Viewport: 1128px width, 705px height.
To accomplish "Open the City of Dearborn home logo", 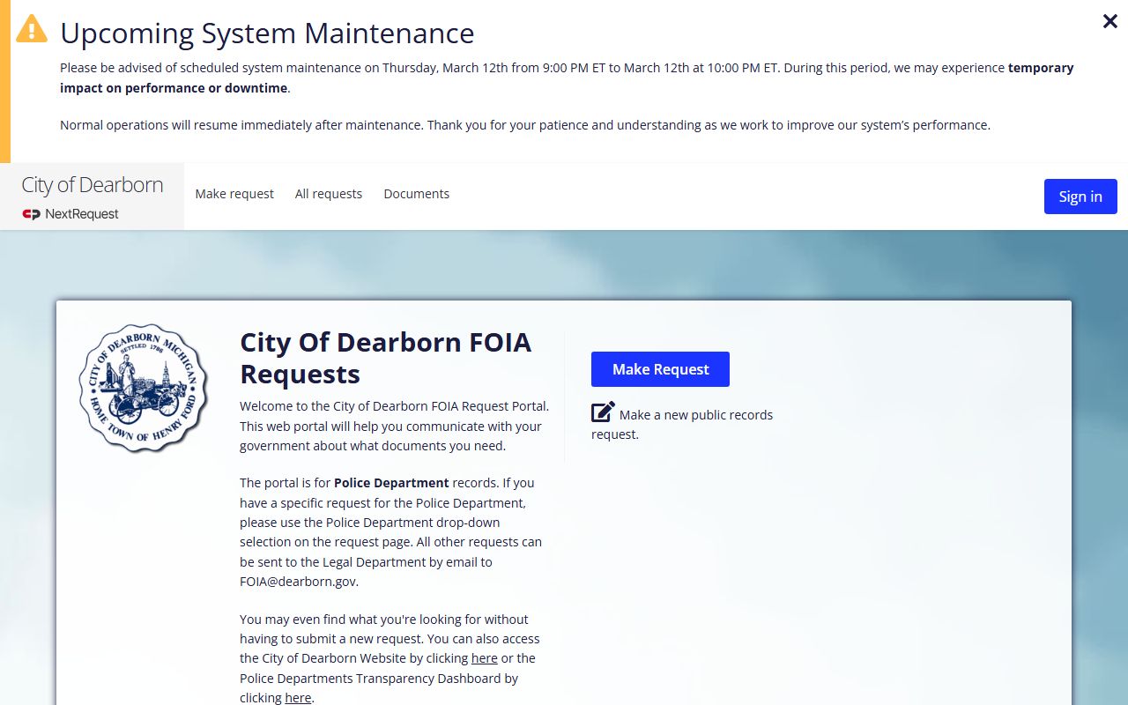I will (93, 185).
